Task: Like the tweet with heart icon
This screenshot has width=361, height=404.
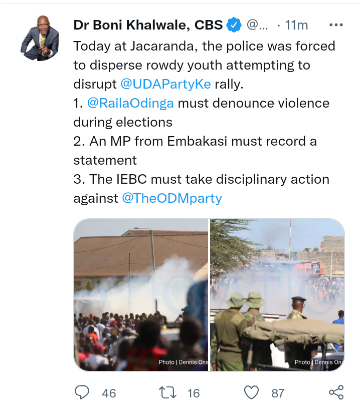Action: pyautogui.click(x=251, y=392)
